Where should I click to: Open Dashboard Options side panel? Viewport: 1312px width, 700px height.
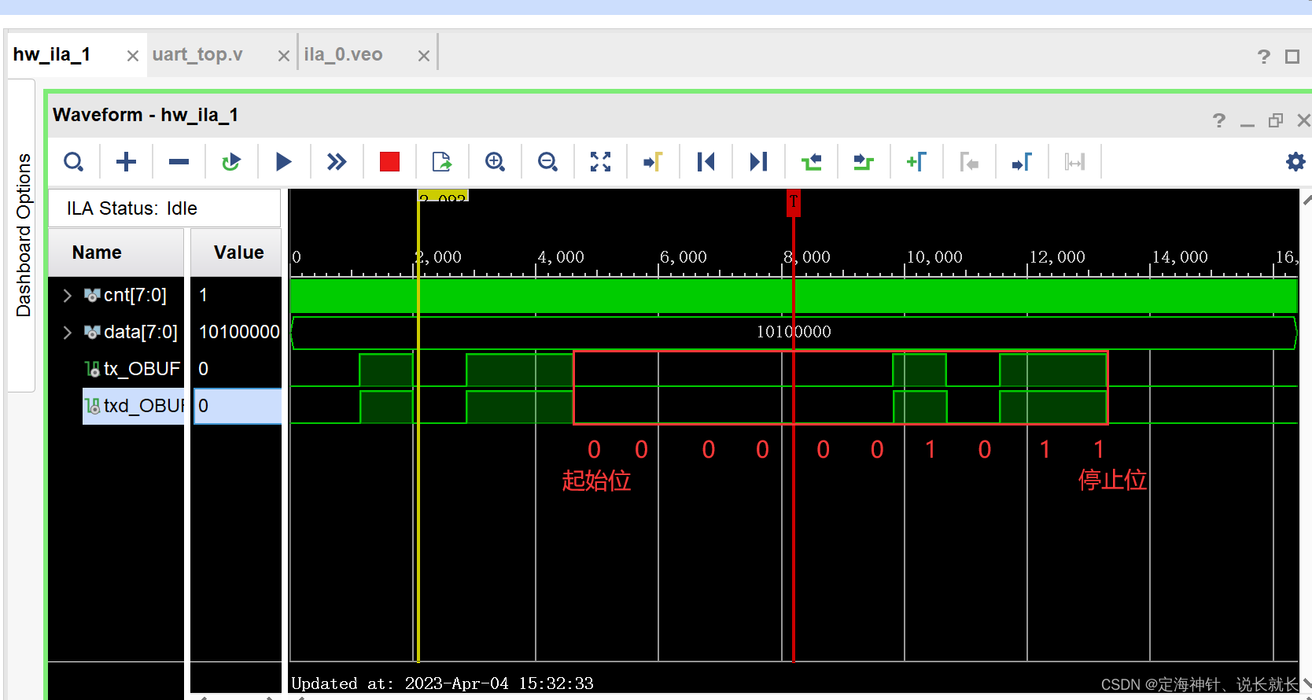(x=24, y=234)
